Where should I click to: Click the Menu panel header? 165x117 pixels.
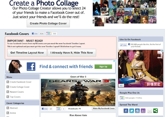click(x=22, y=77)
